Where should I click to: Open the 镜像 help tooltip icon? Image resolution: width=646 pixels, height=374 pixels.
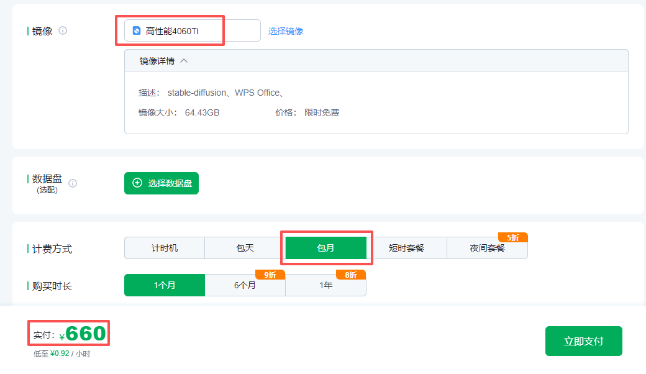point(64,31)
